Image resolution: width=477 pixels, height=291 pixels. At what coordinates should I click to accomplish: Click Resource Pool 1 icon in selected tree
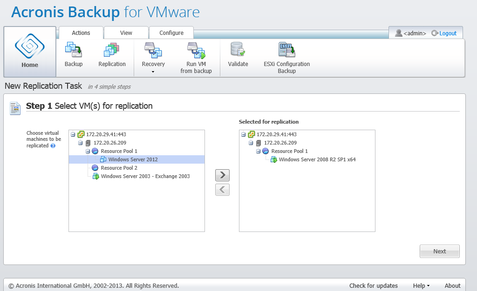coord(266,151)
